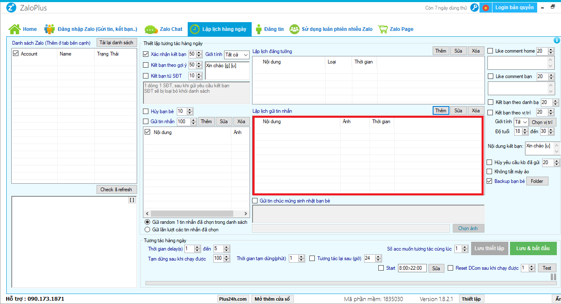
Task: Click the key license icon
Action: point(474,8)
